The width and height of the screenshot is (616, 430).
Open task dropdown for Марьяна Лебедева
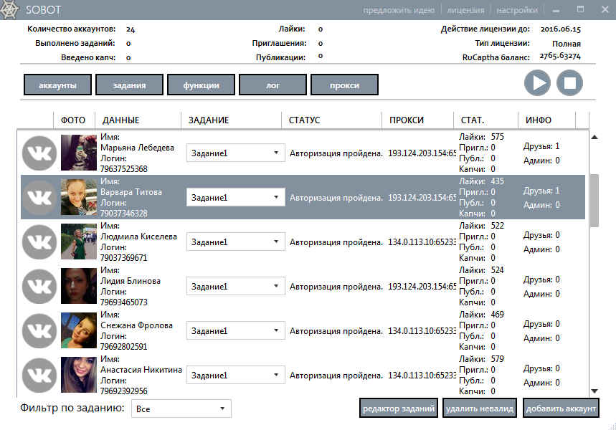(235, 153)
